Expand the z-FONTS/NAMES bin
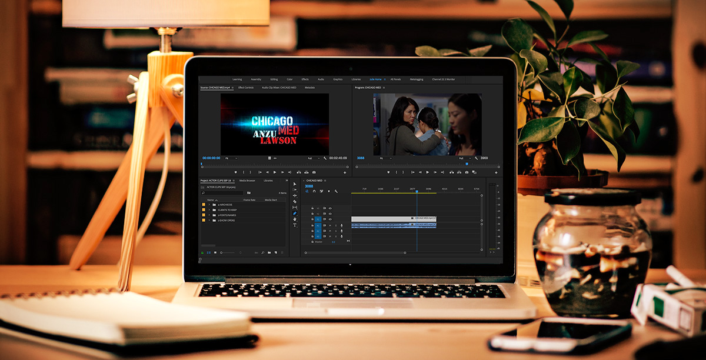The height and width of the screenshot is (360, 706). [209, 215]
